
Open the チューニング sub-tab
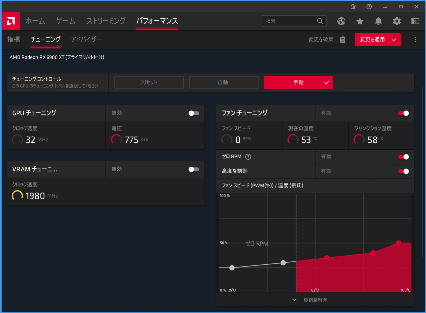click(x=45, y=39)
